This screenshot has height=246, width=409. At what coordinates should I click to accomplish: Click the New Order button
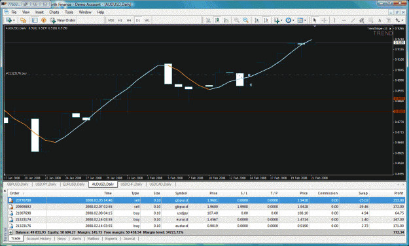point(63,20)
